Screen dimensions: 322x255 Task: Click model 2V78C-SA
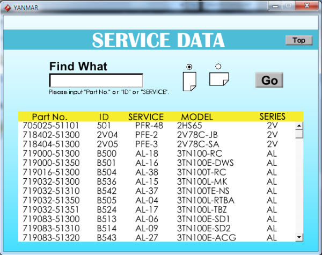click(x=198, y=144)
